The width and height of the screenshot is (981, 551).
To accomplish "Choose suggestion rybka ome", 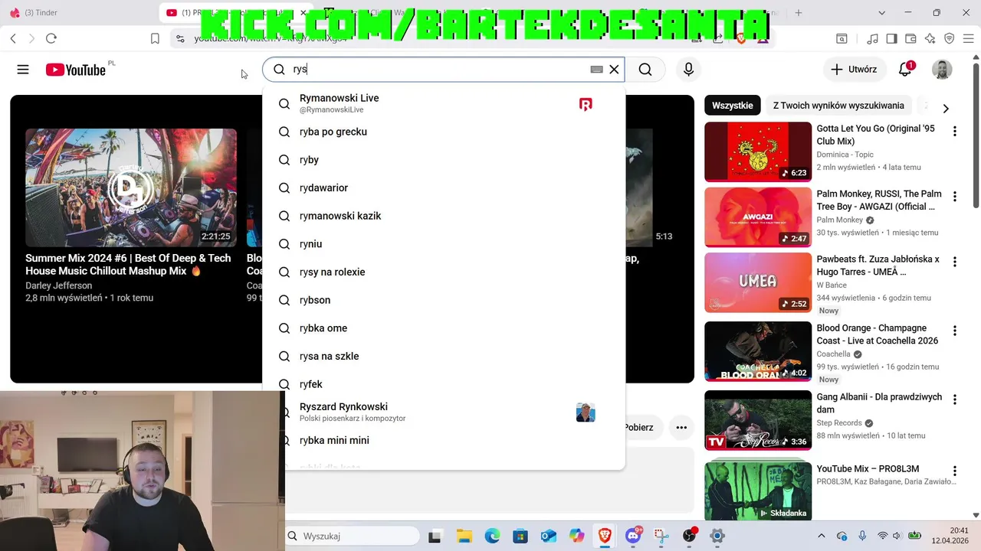I will click(444, 328).
